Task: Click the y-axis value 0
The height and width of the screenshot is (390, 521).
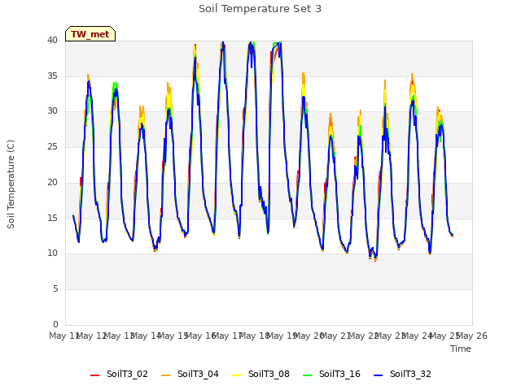Action: point(55,324)
